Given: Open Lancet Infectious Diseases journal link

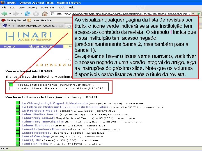Looking at the screenshot, I should tap(44, 129).
